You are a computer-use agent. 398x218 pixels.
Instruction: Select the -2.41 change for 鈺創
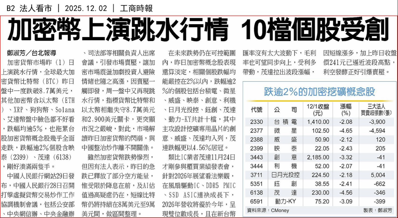pyautogui.click(x=345, y=184)
